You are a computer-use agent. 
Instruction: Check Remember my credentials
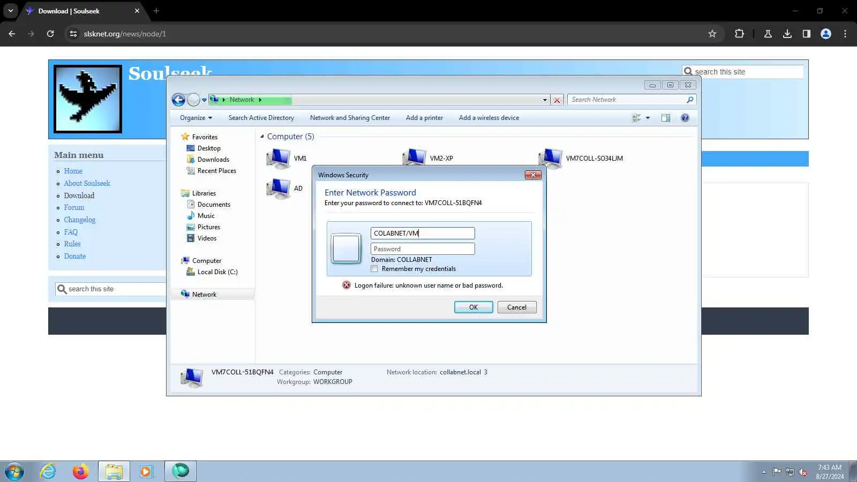pyautogui.click(x=374, y=269)
